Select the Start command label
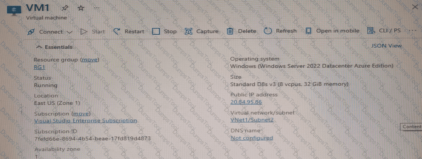422x159 pixels. (98, 31)
